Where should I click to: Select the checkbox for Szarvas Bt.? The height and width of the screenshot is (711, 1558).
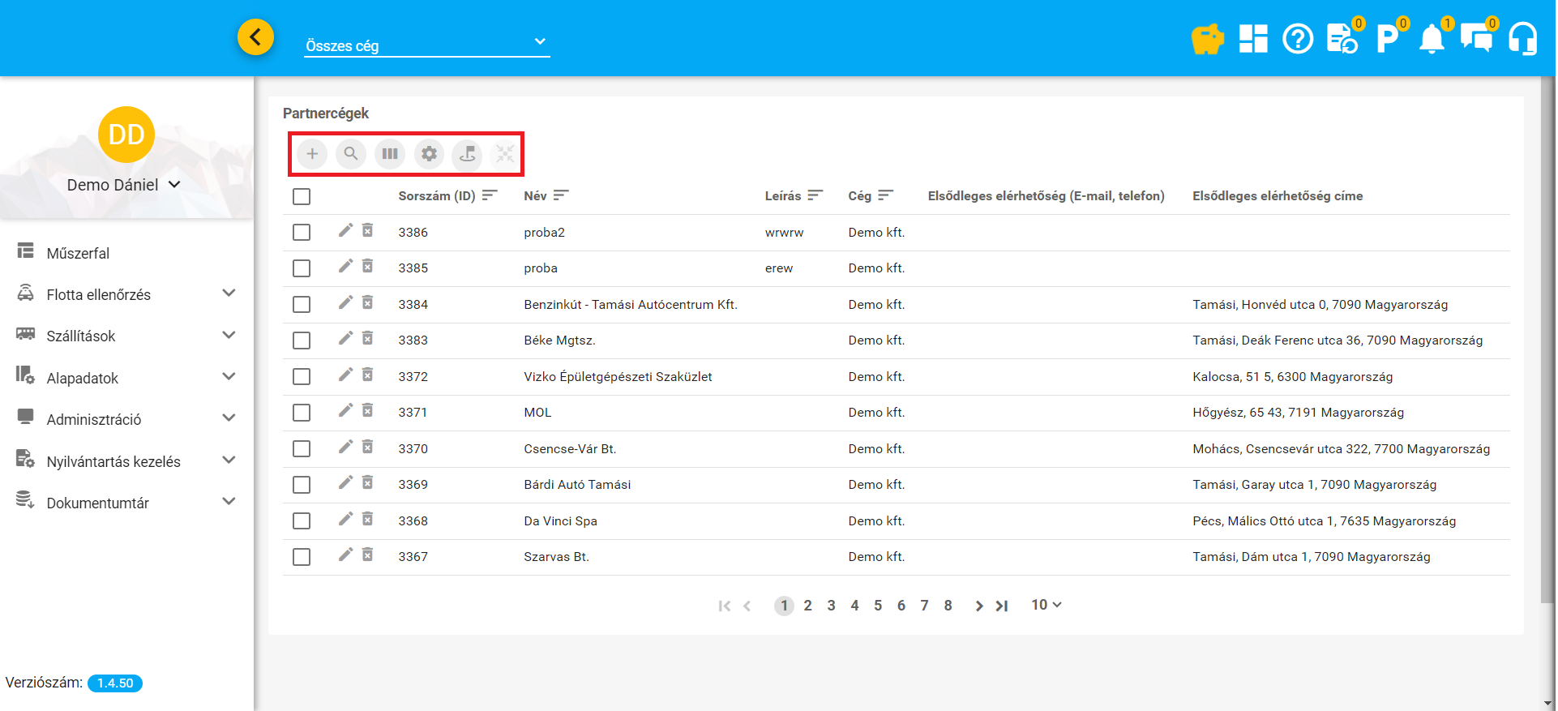pyautogui.click(x=302, y=557)
